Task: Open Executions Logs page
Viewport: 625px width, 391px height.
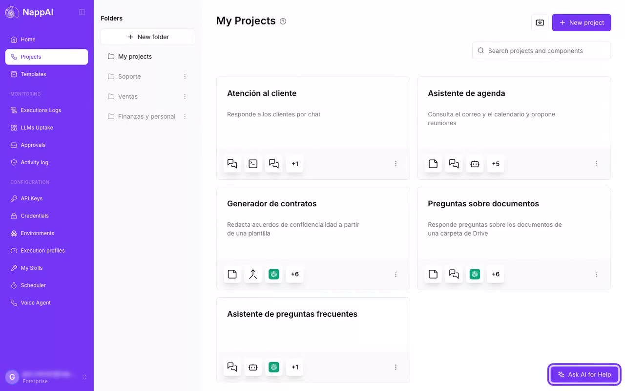Action: click(x=47, y=110)
